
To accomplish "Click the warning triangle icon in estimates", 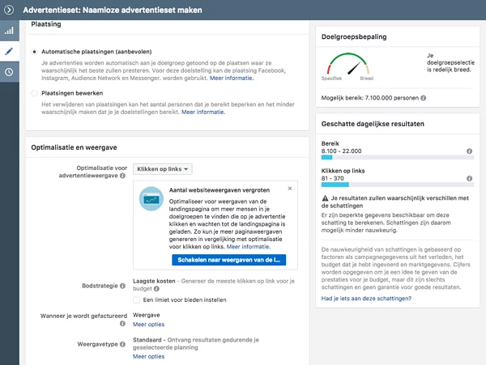I will 325,198.
